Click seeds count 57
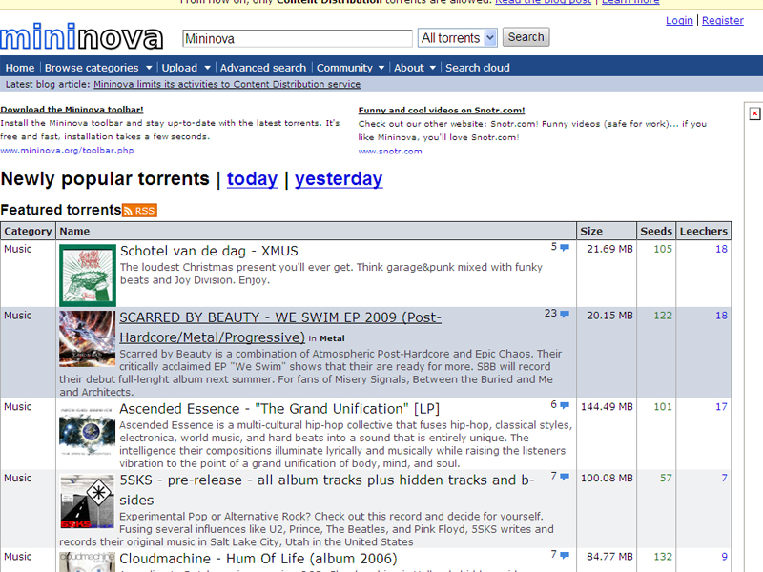The image size is (763, 572). pyautogui.click(x=666, y=479)
